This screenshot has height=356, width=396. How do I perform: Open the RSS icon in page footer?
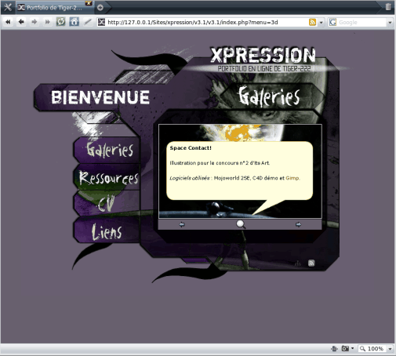[311, 263]
